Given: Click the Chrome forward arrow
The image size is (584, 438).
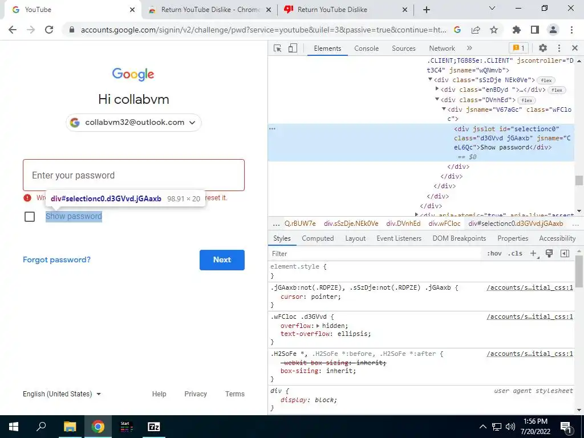Looking at the screenshot, I should coord(31,30).
